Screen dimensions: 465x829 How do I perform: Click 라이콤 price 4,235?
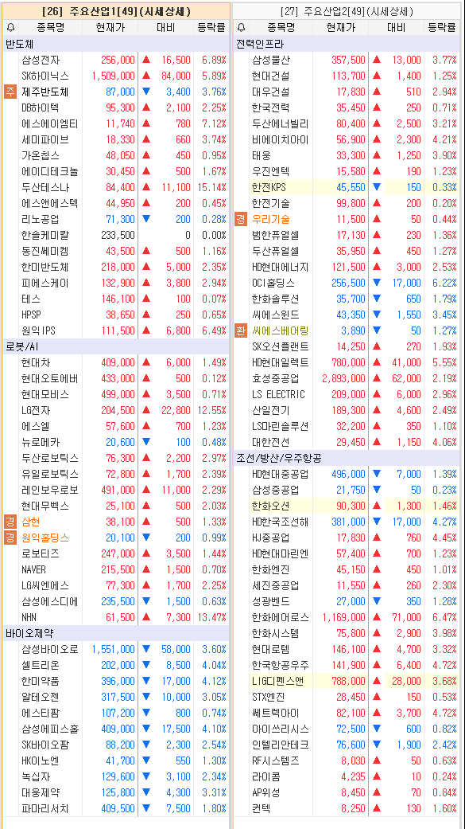[x=354, y=776]
